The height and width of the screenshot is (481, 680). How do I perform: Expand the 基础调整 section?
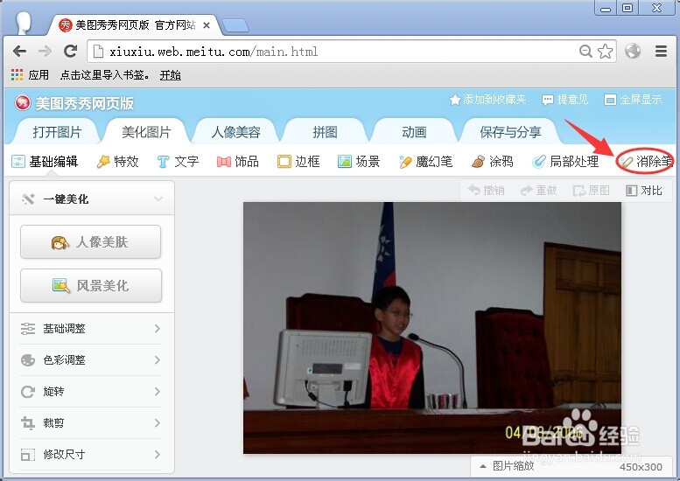(x=91, y=329)
